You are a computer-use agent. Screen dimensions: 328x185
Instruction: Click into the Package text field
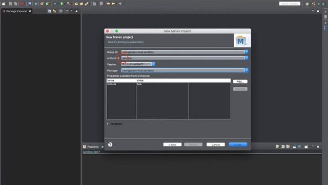pos(182,70)
